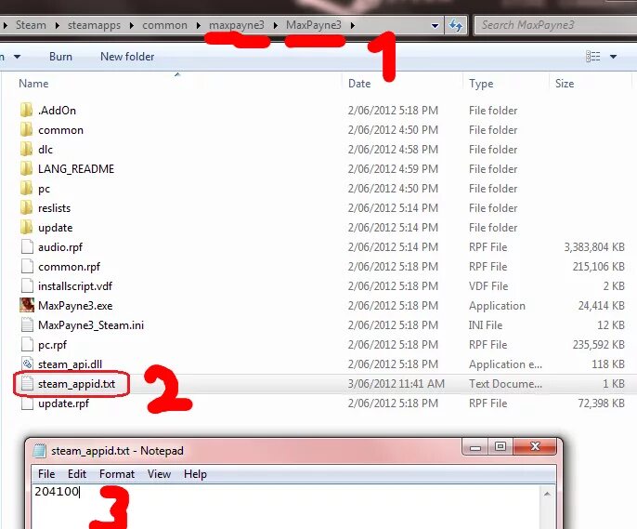
Task: Expand the arrow after Steam breadcrumb
Action: 58,25
